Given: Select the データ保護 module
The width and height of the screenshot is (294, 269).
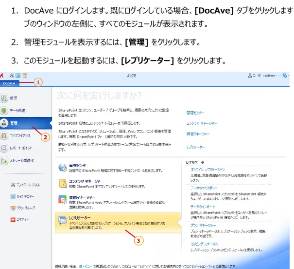Looking at the screenshot, I should pos(26,110).
